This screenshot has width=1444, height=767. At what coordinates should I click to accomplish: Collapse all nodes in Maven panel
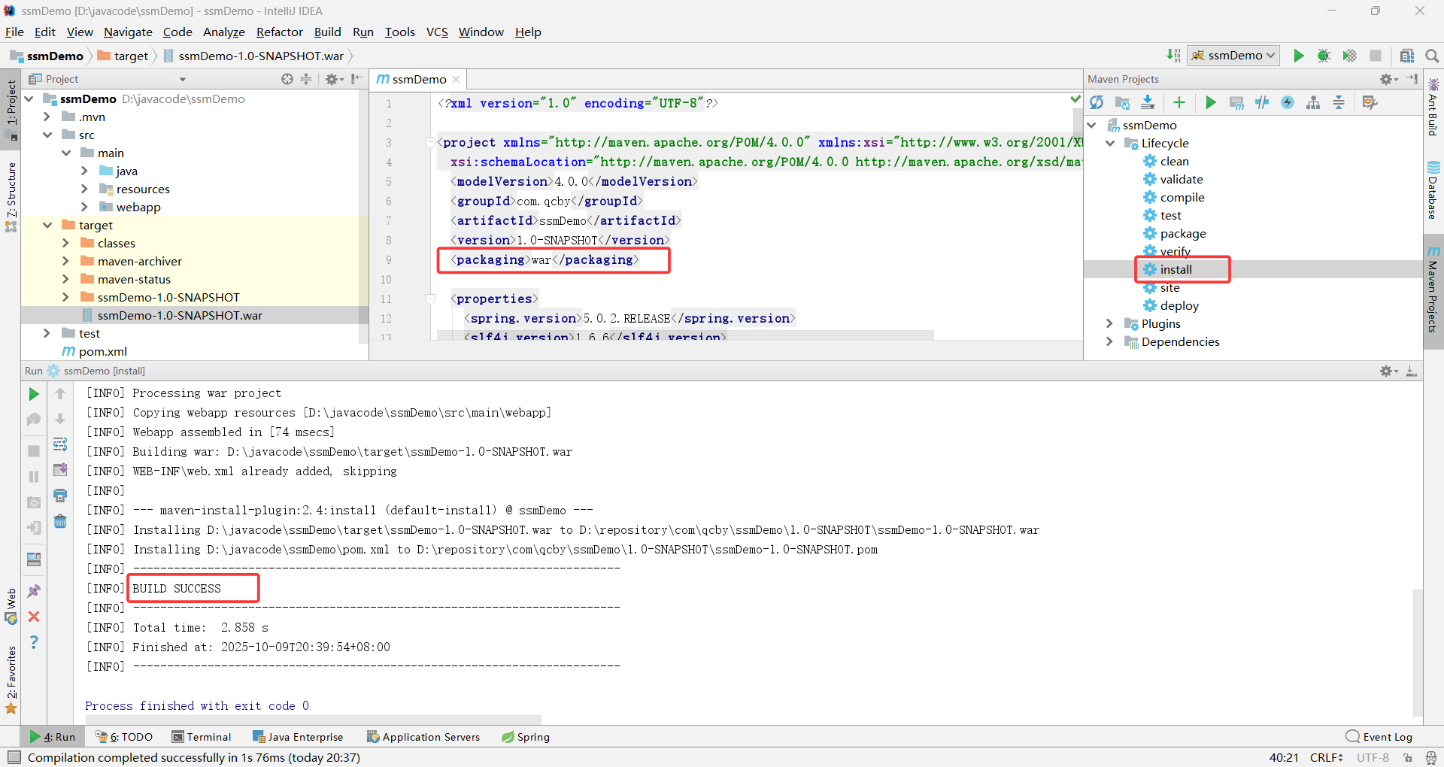[1339, 102]
